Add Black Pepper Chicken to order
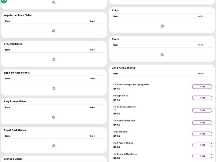The width and height of the screenshot is (216, 162). pyautogui.click(x=202, y=145)
